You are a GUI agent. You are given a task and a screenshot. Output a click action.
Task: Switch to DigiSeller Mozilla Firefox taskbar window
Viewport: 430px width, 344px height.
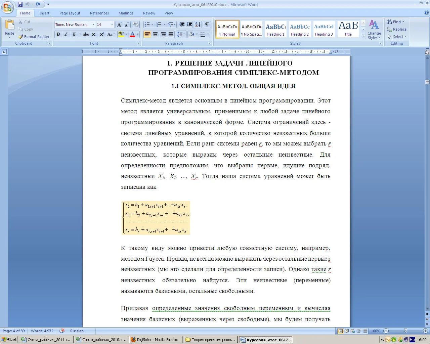(x=156, y=340)
